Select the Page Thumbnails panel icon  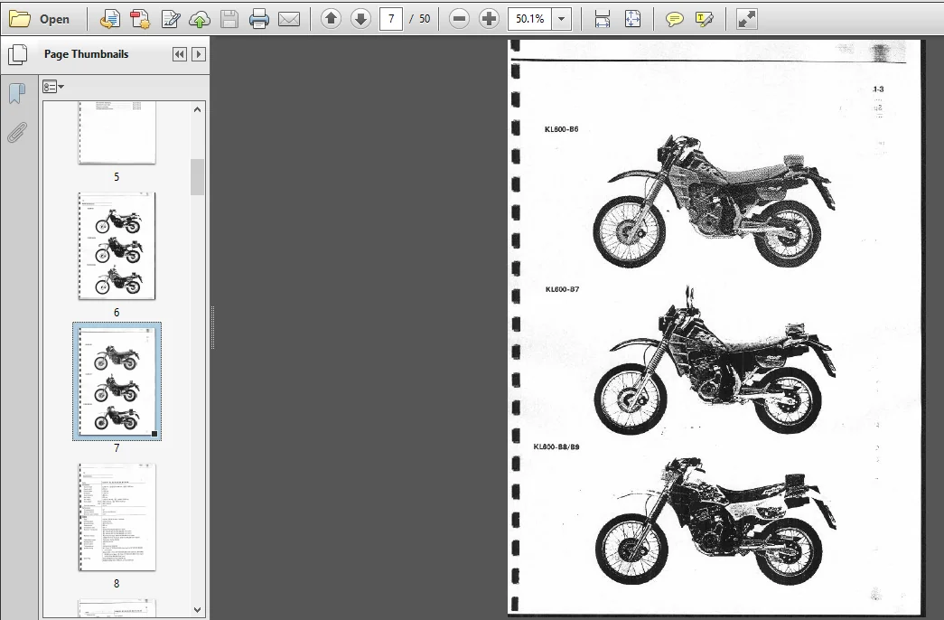click(17, 55)
